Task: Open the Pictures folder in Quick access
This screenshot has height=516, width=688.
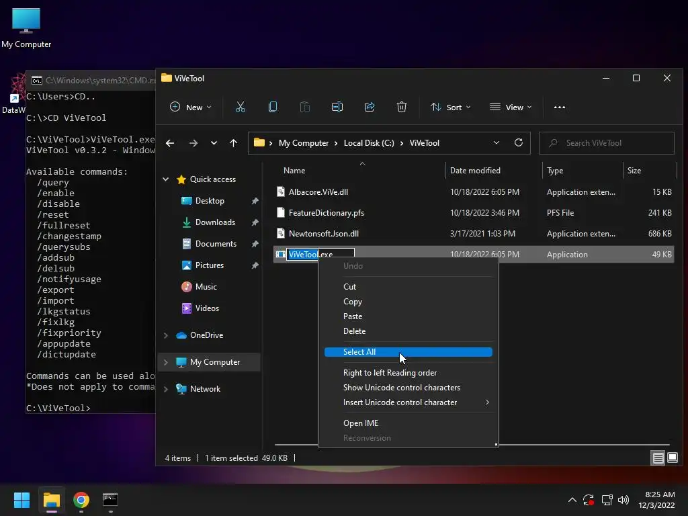Action: (x=210, y=265)
